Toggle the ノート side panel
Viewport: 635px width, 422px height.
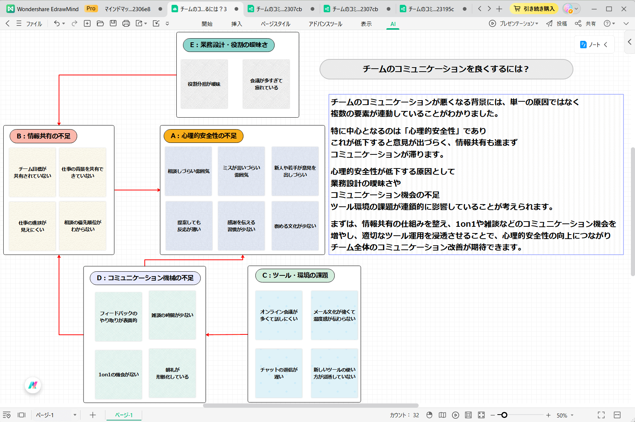(x=594, y=45)
